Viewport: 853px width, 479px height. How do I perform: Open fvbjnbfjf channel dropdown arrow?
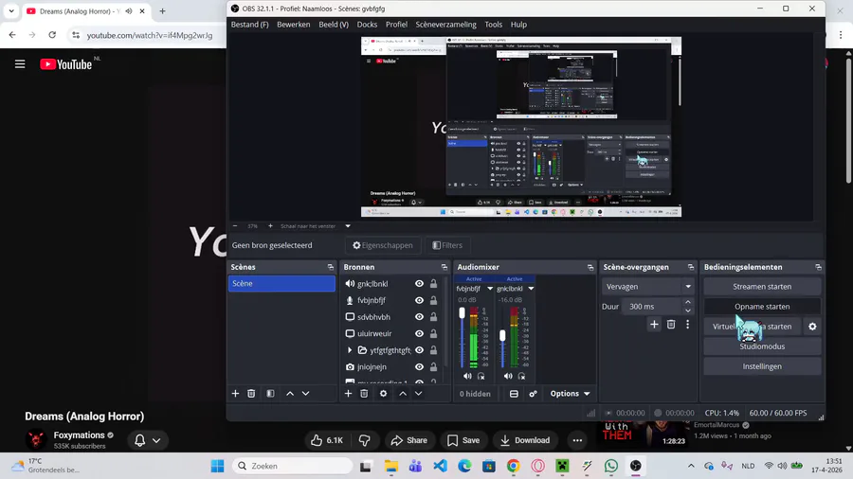490,289
